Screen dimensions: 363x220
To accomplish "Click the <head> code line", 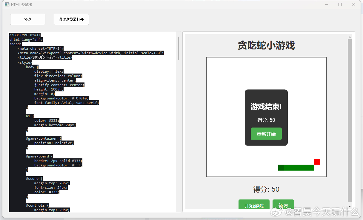I will pos(16,44).
